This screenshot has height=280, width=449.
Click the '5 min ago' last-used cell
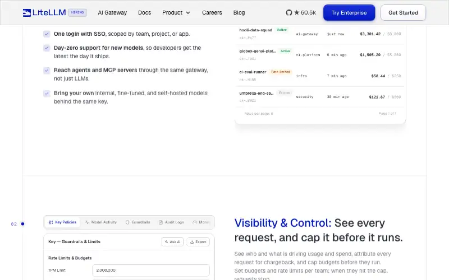(337, 55)
